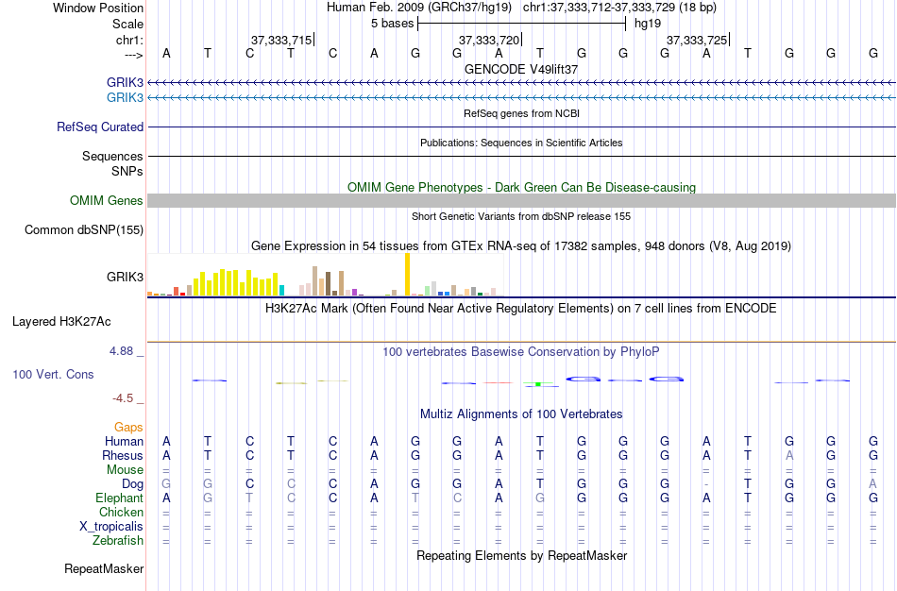The image size is (897, 591).
Task: Click the GENCODE V49lift37 track title
Action: pos(521,69)
